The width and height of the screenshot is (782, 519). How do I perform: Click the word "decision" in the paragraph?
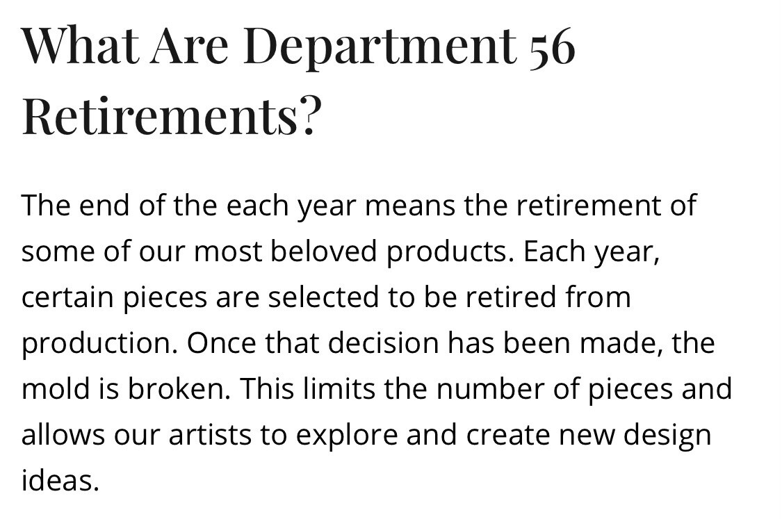pos(383,343)
